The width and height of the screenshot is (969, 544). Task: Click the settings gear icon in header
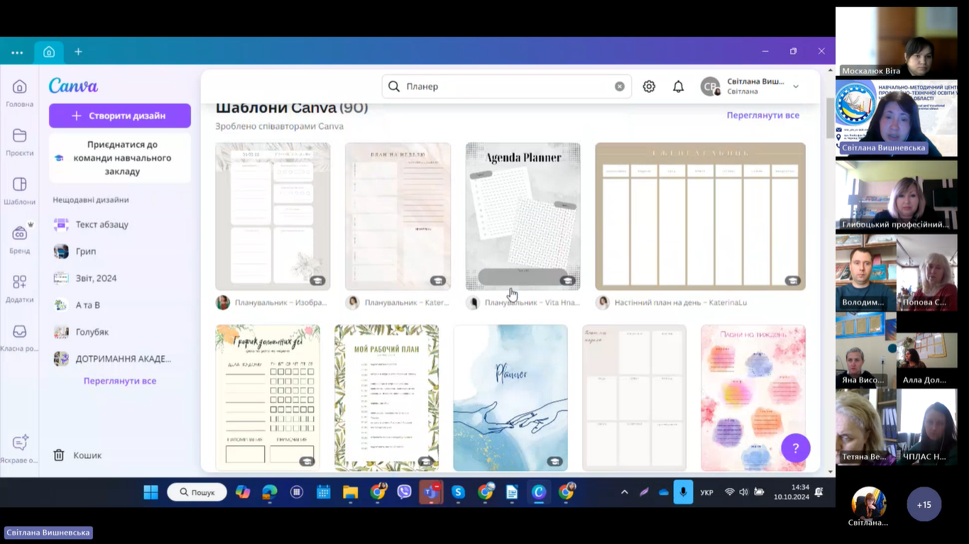coord(649,87)
